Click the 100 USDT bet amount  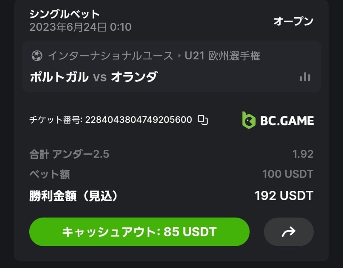click(288, 174)
